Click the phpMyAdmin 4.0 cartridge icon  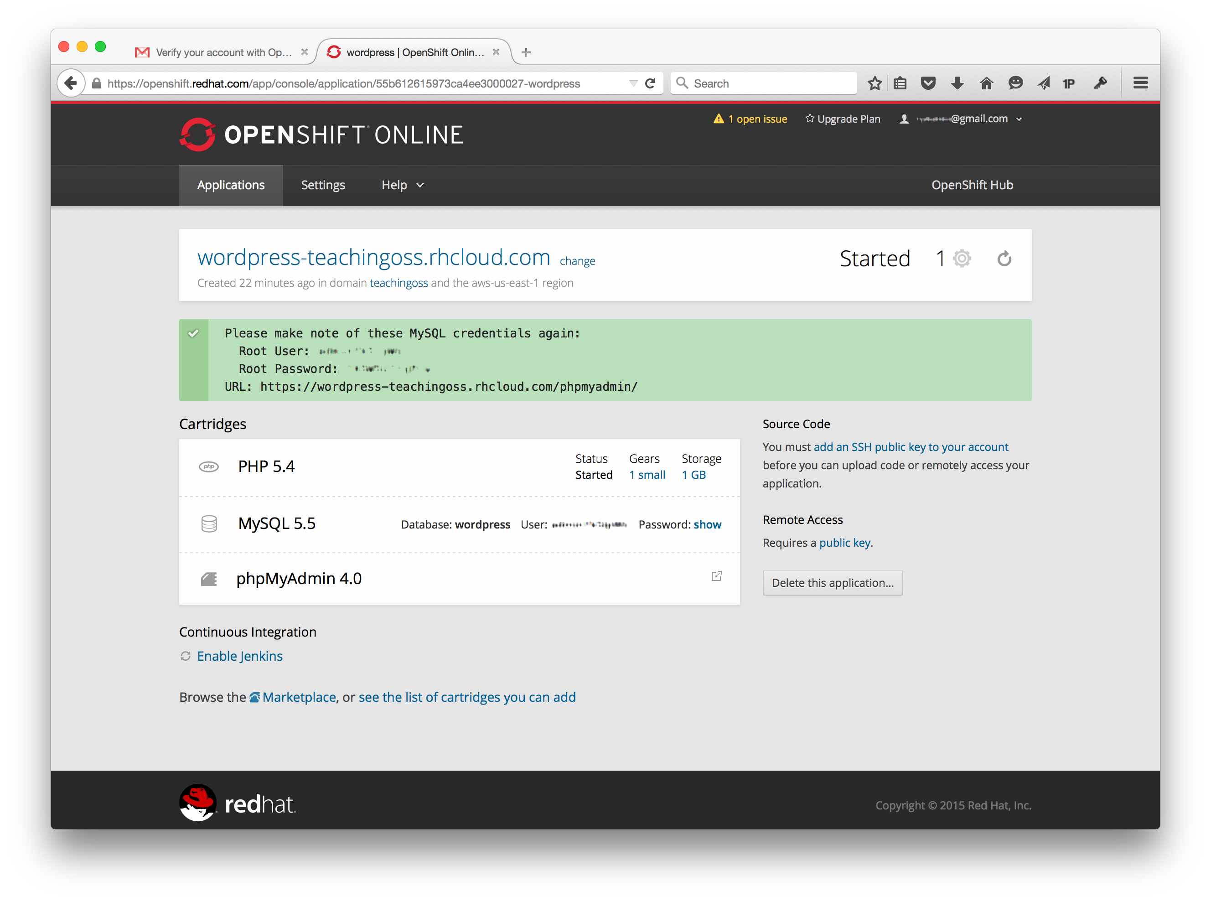(209, 579)
